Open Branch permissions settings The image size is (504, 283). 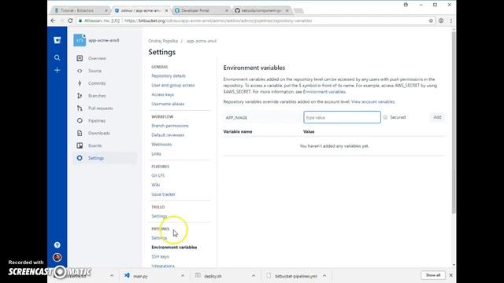[x=170, y=126]
